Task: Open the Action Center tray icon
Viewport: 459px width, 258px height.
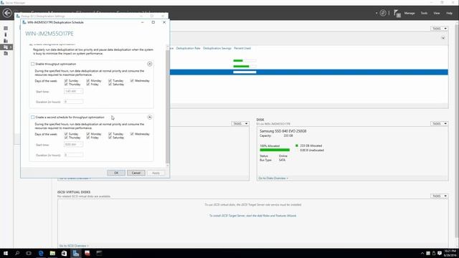Action: pyautogui.click(x=440, y=253)
